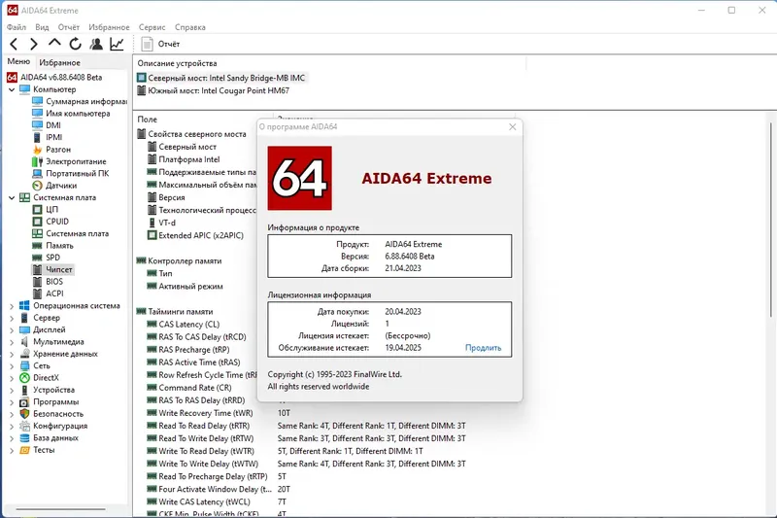Go back with the left arrow toolbar icon
Viewport: 777px width, 518px height.
click(14, 44)
